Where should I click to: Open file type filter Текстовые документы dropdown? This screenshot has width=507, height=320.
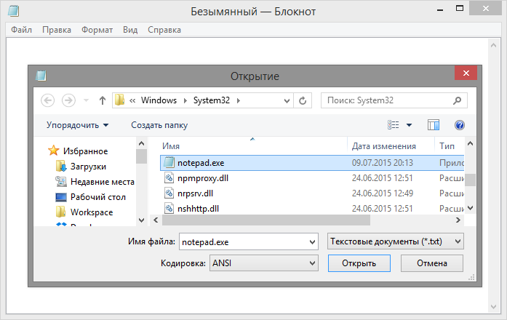(x=396, y=241)
